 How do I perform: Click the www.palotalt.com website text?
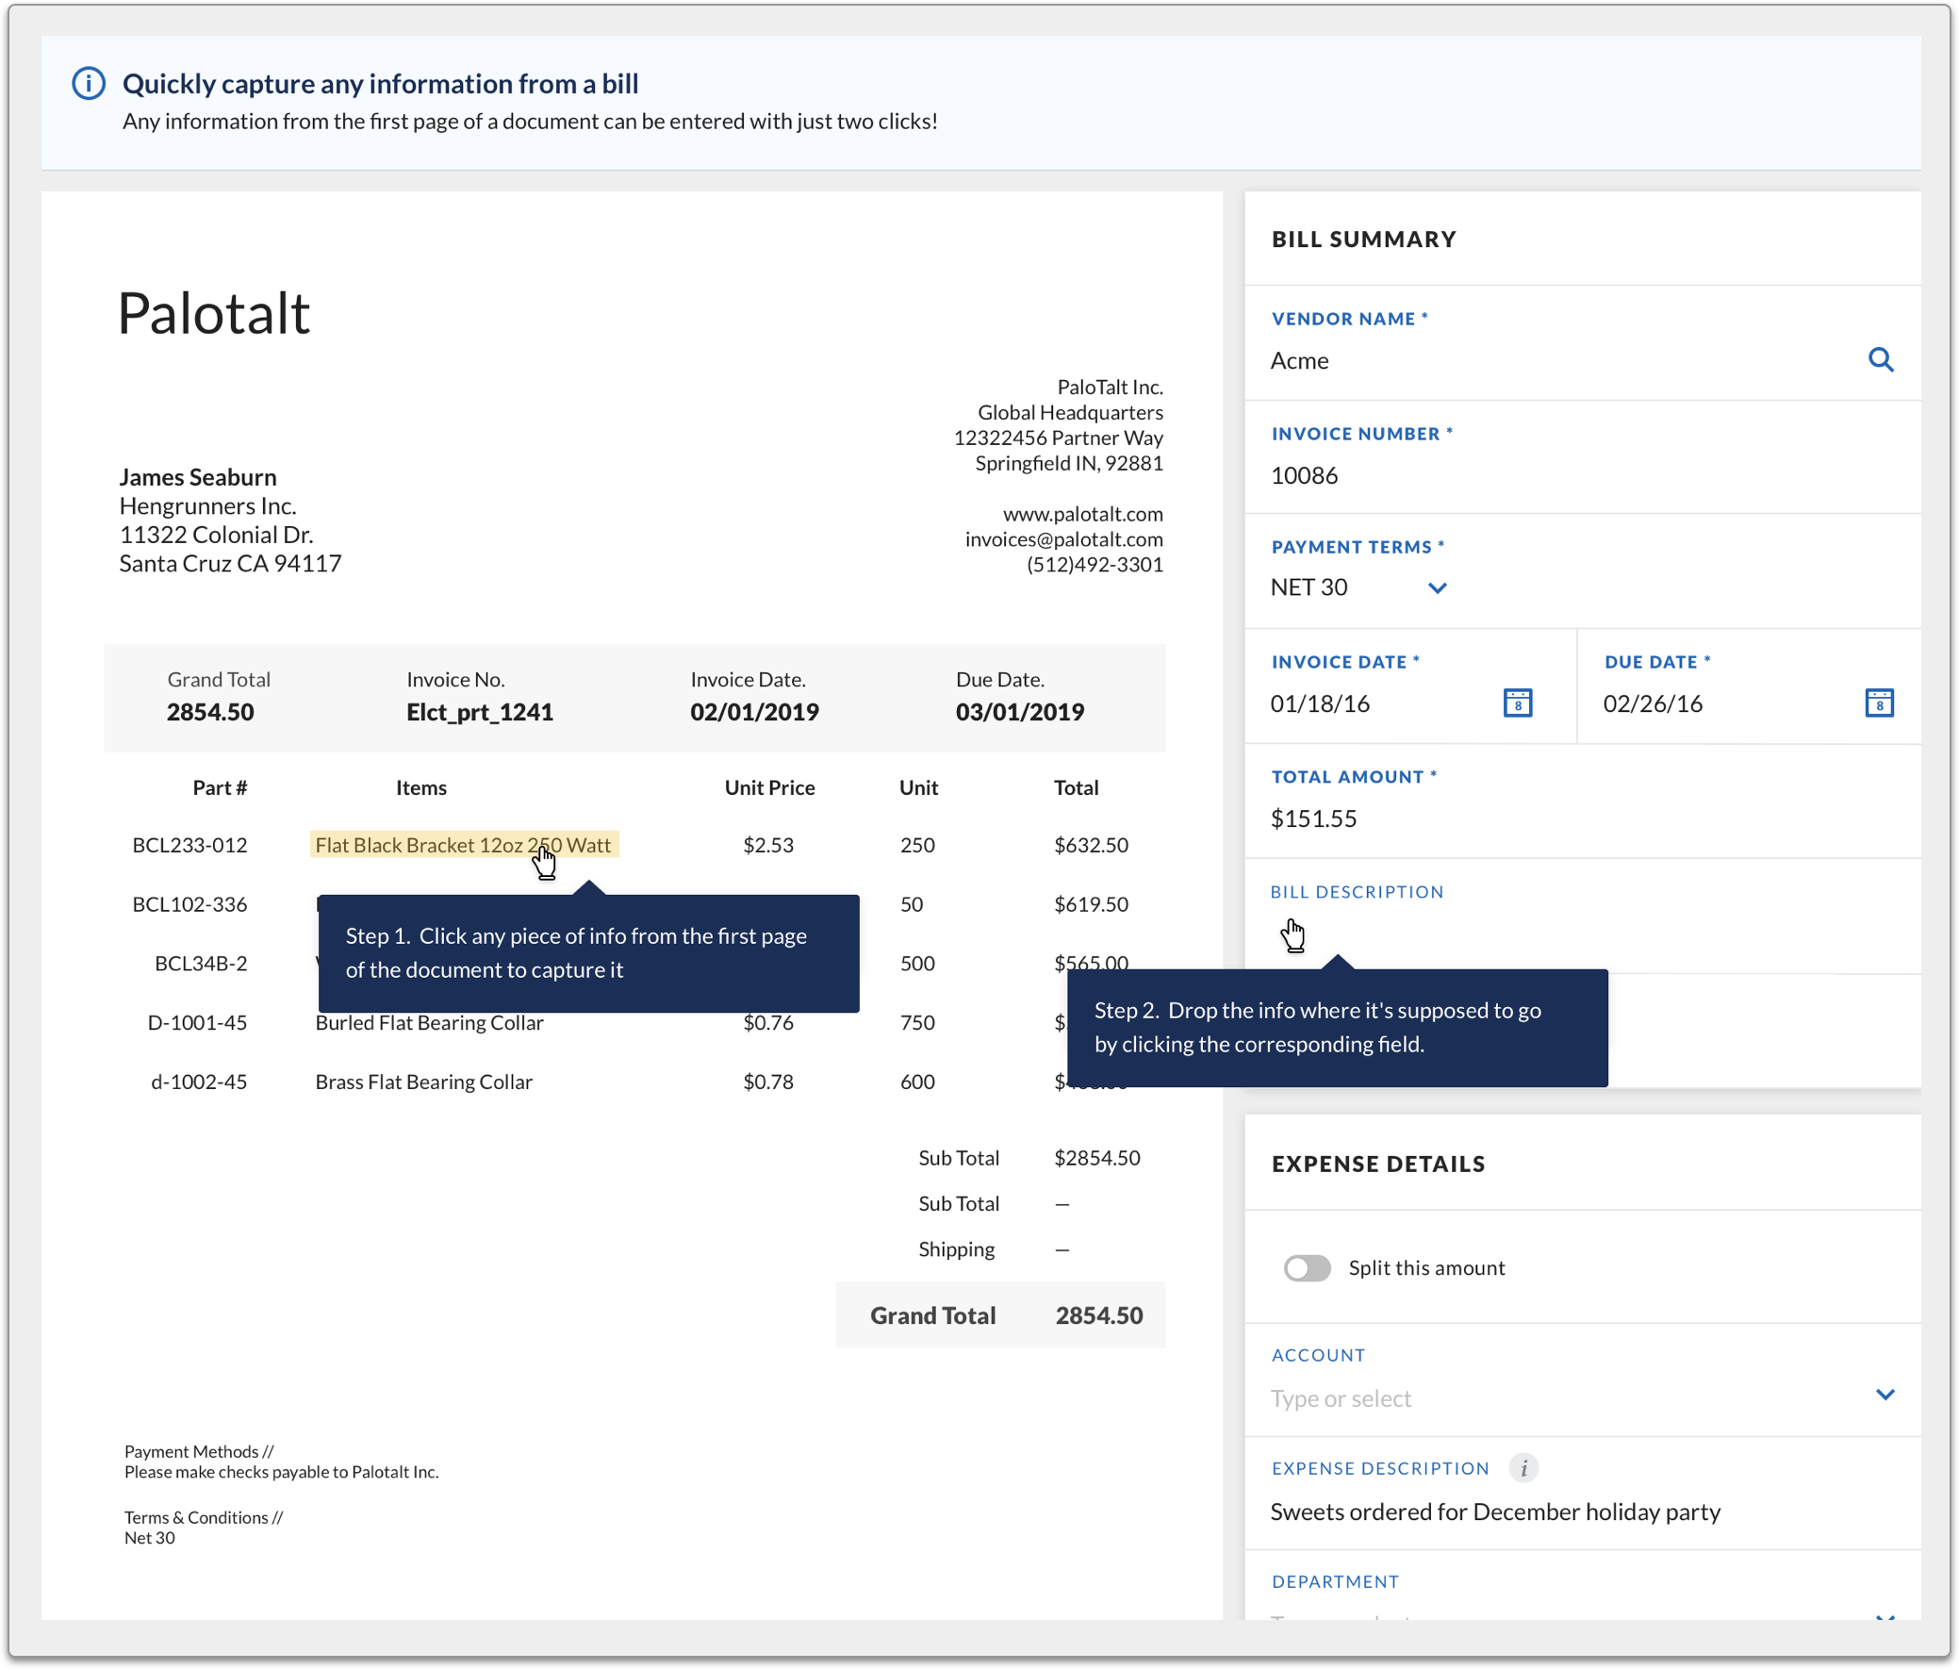click(x=1081, y=515)
